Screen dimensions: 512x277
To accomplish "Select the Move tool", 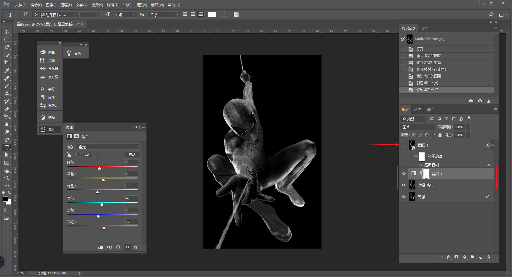I will (7, 32).
